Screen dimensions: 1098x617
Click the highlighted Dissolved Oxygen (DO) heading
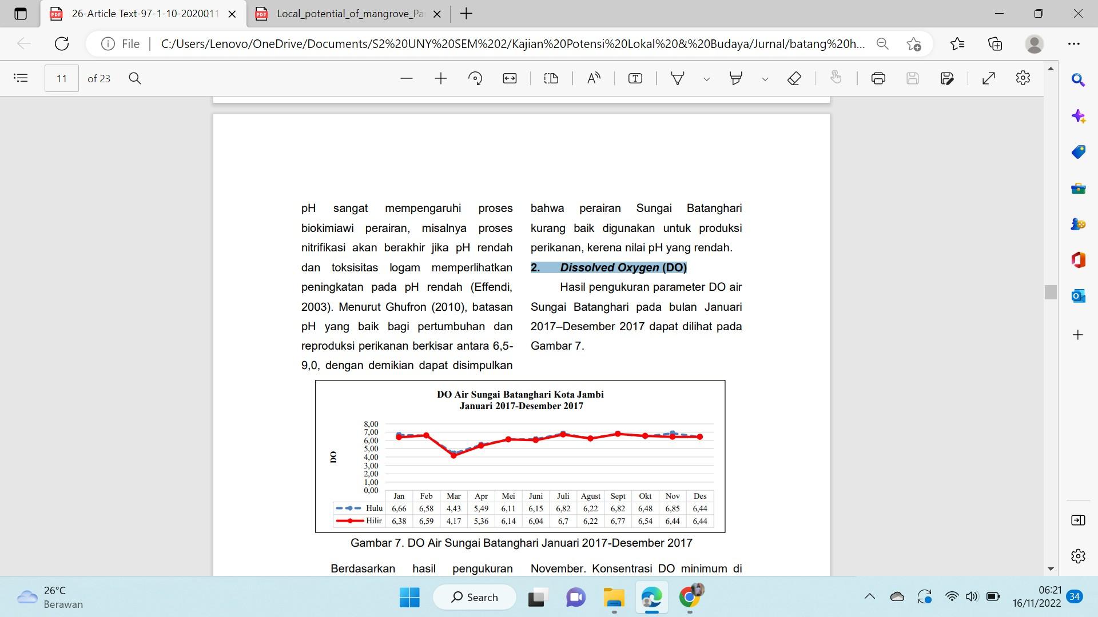pos(609,267)
